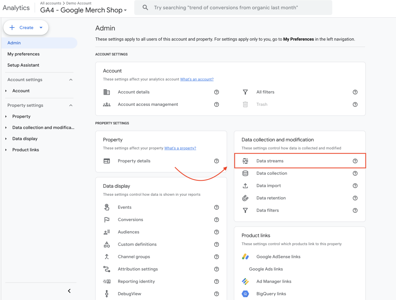Open the Data streams settings row

[300, 161]
